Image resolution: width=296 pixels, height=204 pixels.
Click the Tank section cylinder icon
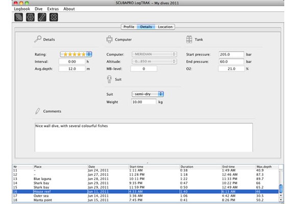click(189, 39)
